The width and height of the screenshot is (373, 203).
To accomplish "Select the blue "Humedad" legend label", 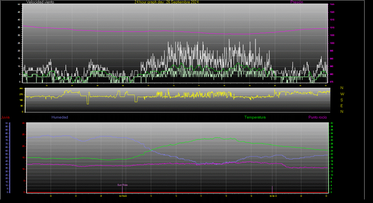I will (x=60, y=117).
